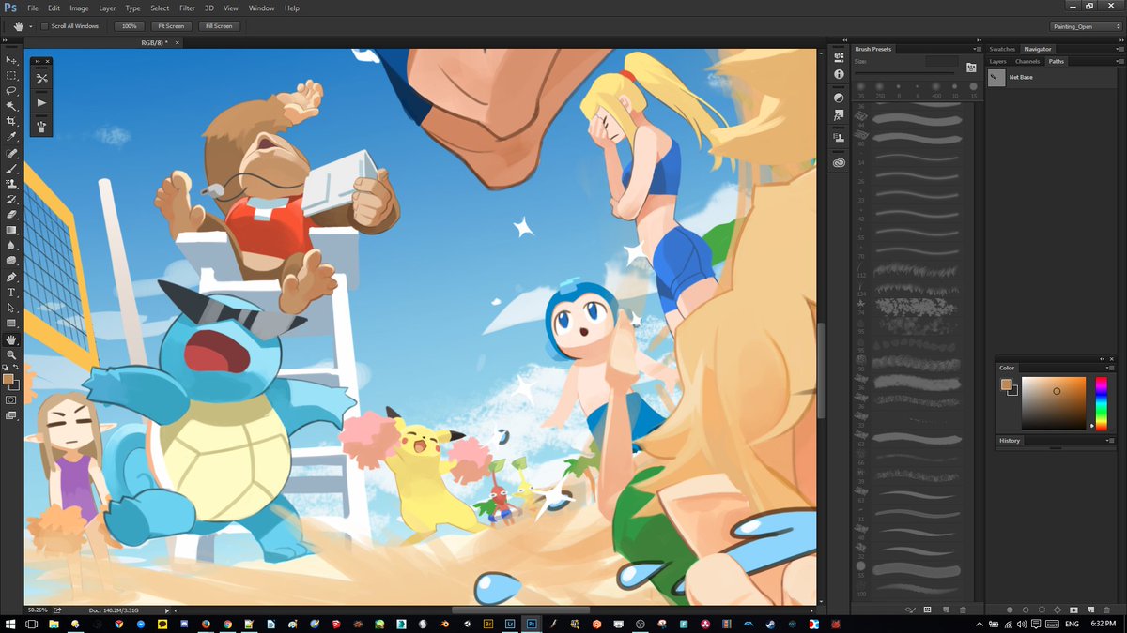Switch to the Channels tab
1127x633 pixels.
1027,61
